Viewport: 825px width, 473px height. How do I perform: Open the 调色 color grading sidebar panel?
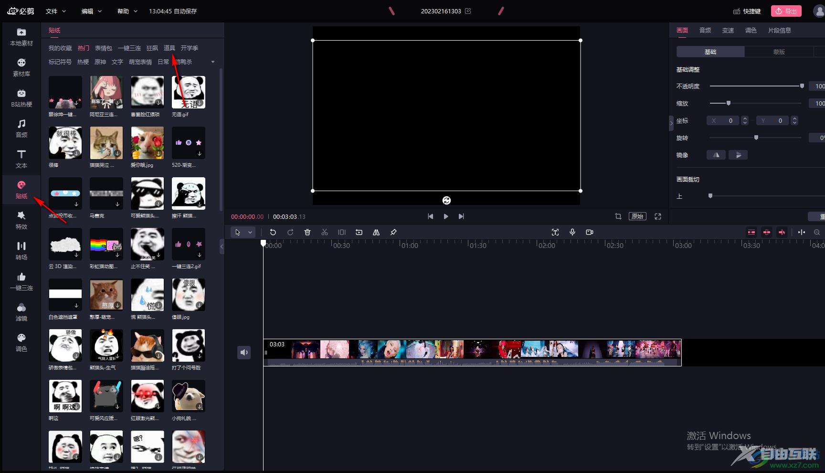(x=21, y=343)
